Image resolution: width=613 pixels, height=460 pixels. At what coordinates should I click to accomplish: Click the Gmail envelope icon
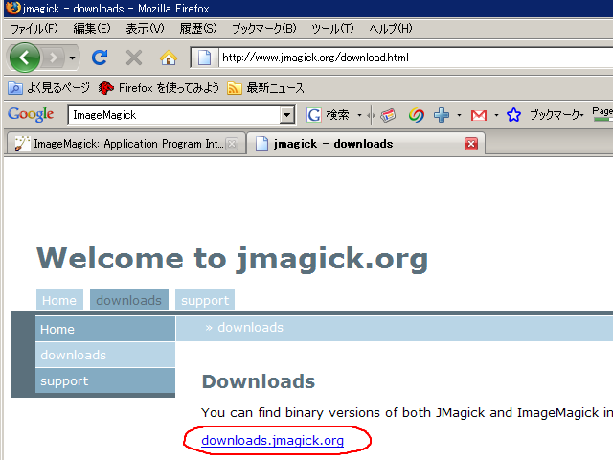point(479,115)
